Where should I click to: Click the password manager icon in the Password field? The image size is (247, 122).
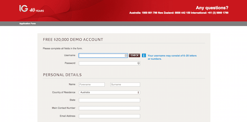click(138, 63)
